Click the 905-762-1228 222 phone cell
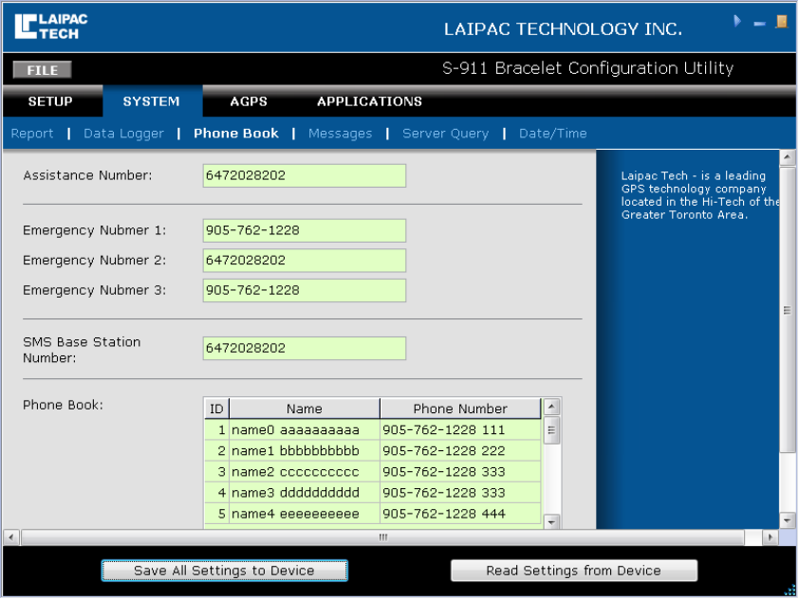Viewport: 799px width, 599px height. [x=460, y=451]
